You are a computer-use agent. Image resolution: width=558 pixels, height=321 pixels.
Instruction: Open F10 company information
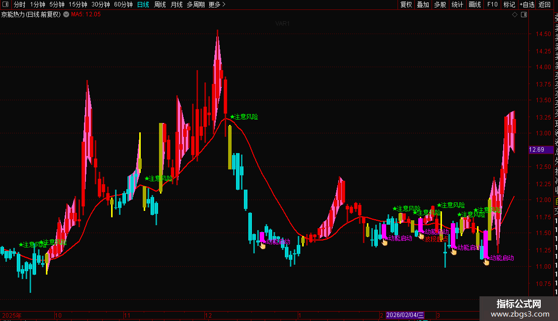[x=492, y=4]
